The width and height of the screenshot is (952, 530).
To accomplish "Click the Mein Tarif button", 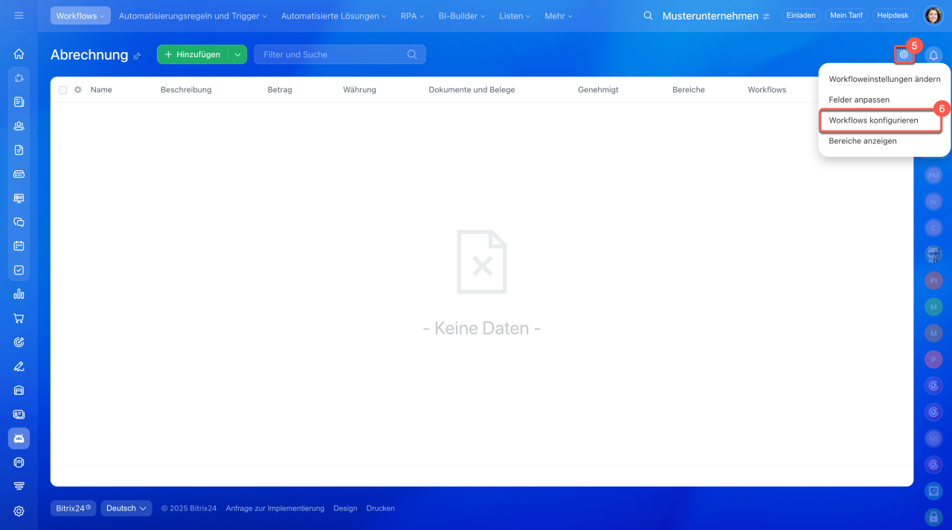I will point(846,16).
